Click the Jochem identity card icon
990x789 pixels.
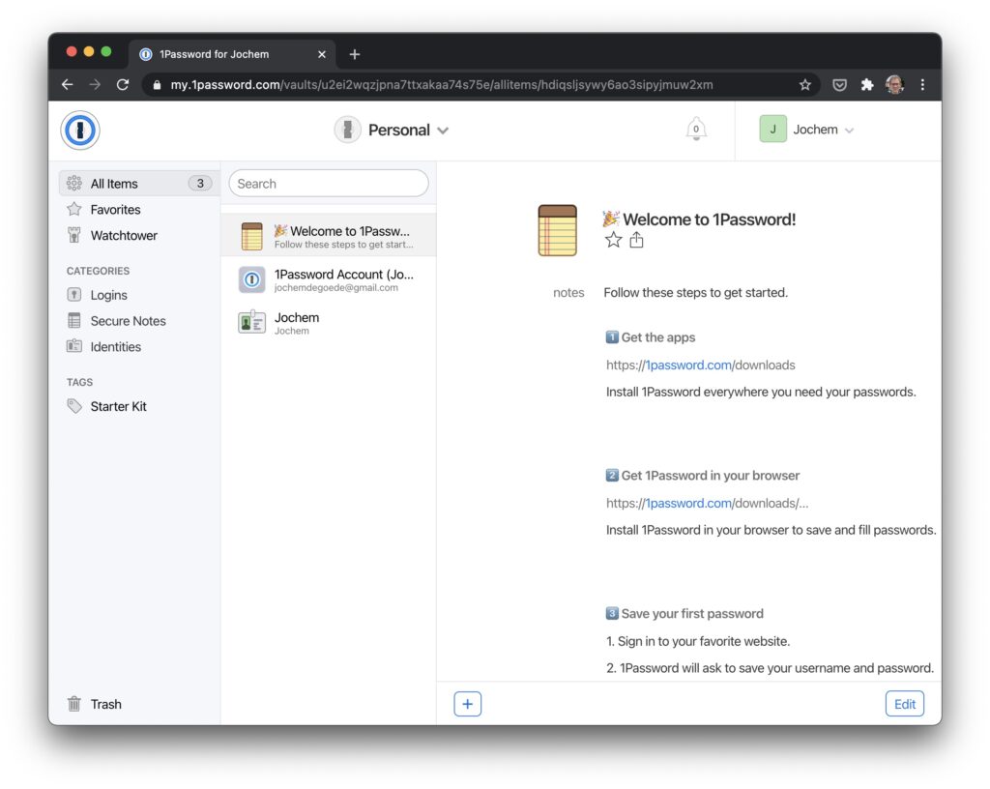coord(251,322)
